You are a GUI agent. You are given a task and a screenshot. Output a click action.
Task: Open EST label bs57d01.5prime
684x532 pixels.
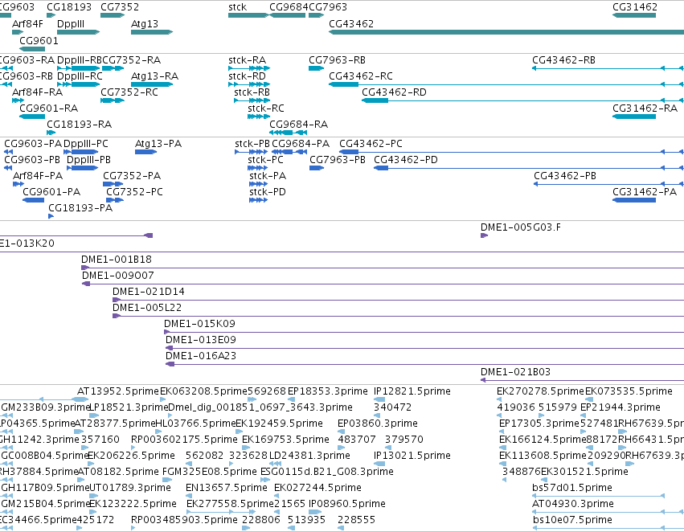point(572,488)
